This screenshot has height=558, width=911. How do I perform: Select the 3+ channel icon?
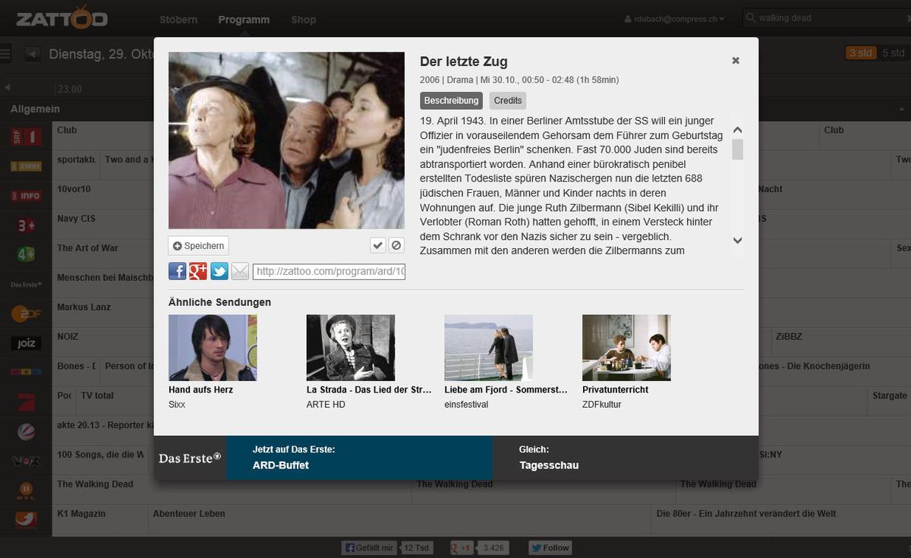coord(26,225)
